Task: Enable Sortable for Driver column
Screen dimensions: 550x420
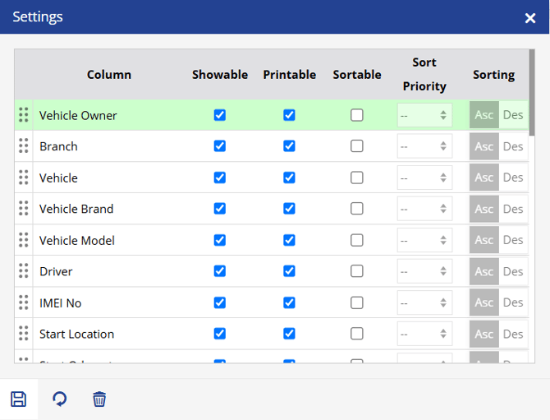Action: (357, 271)
